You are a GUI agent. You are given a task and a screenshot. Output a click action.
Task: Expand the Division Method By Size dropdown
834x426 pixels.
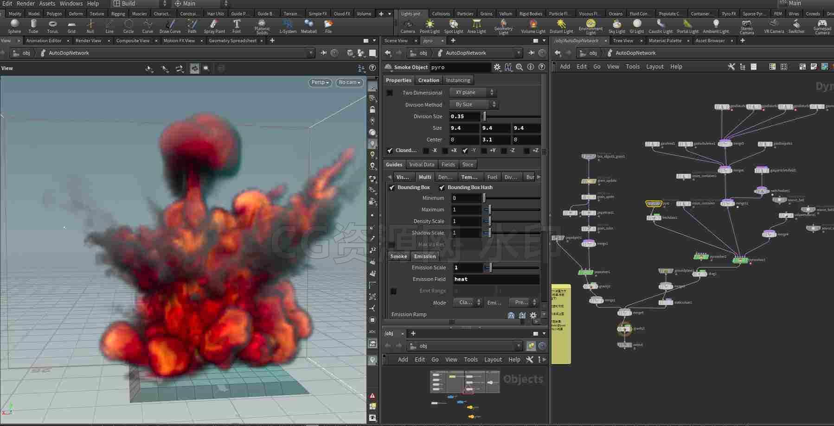click(x=475, y=105)
